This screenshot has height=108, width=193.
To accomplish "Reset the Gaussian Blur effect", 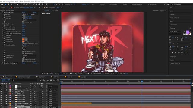I will click(x=24, y=63).
